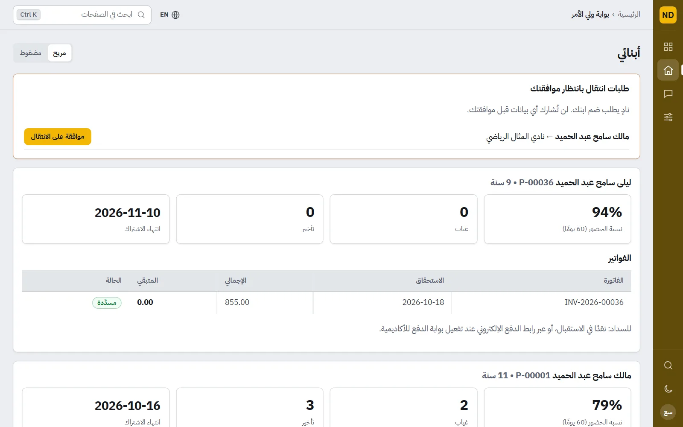This screenshot has height=427, width=683.
Task: Select the مريح density option
Action: coord(59,53)
